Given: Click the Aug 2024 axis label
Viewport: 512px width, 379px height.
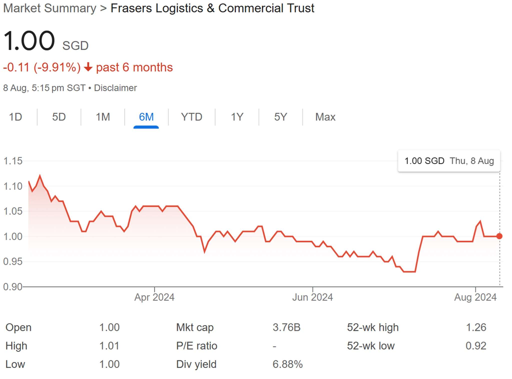Looking at the screenshot, I should coord(475,297).
